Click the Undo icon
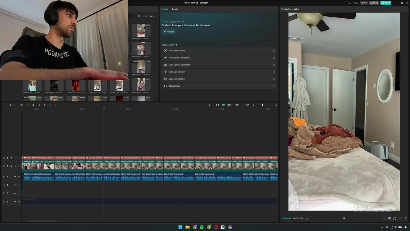This screenshot has height=231, width=410. 21,105
